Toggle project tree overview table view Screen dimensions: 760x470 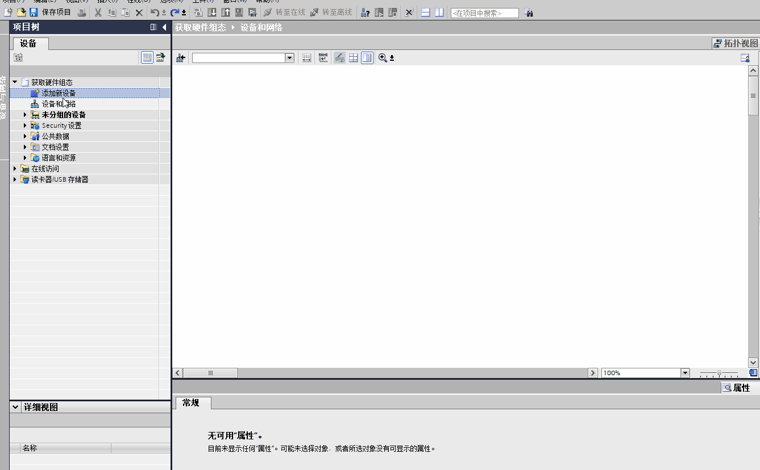point(147,57)
